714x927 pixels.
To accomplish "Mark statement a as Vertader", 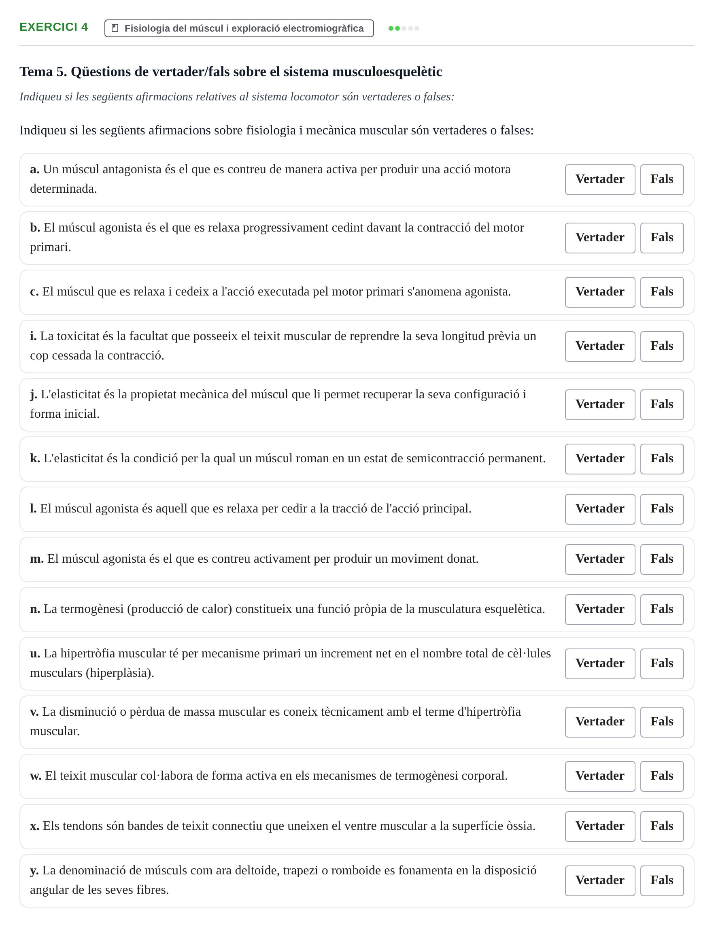I will pos(599,180).
